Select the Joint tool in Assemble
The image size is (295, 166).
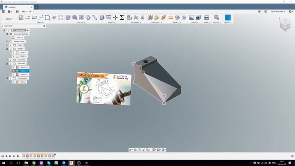point(136,18)
